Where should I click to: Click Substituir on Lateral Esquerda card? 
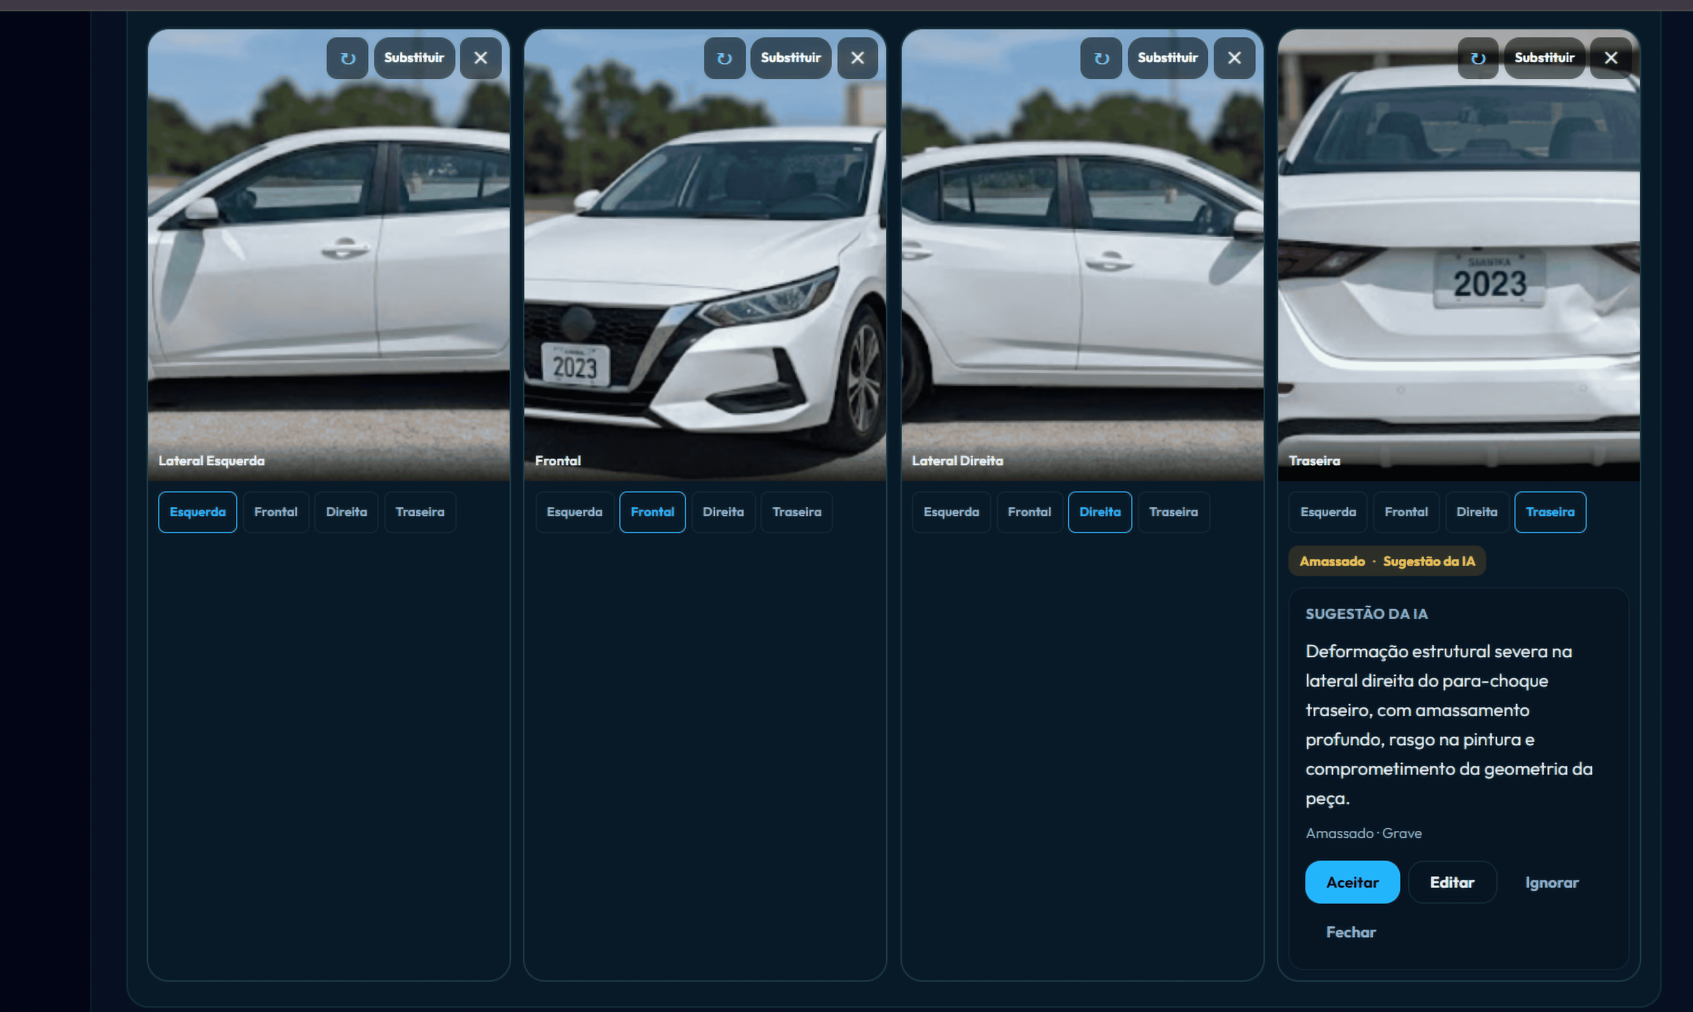[414, 58]
